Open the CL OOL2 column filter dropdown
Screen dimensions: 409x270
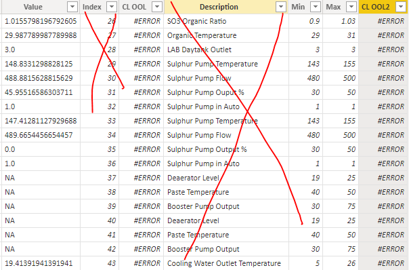point(401,7)
